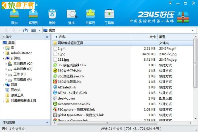198x132 pixels.
Task: Open the navigation history dropdown arrow
Action: 19,30
